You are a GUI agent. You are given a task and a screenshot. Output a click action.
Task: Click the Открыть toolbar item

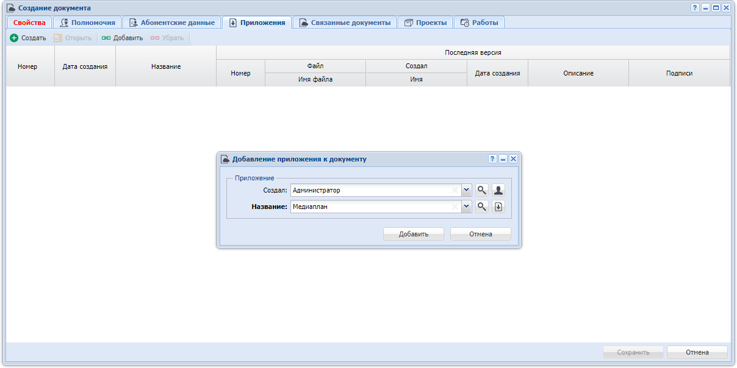tap(73, 38)
